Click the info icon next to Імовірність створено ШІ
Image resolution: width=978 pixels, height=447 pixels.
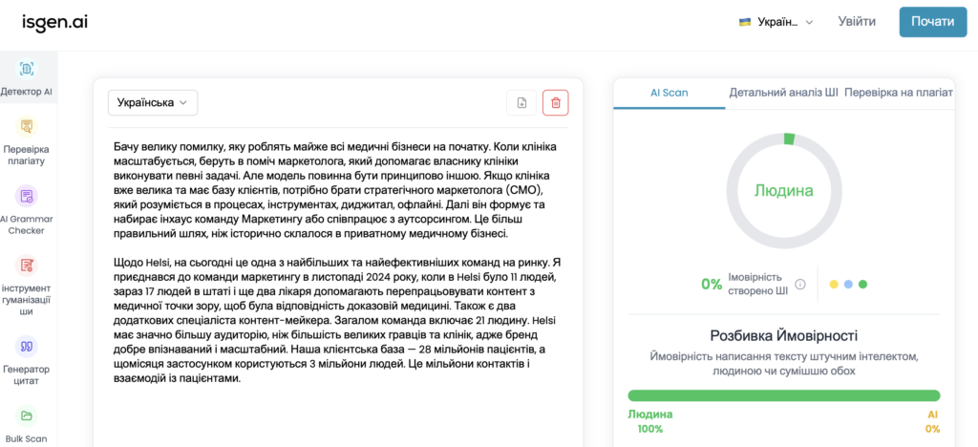[x=800, y=285]
